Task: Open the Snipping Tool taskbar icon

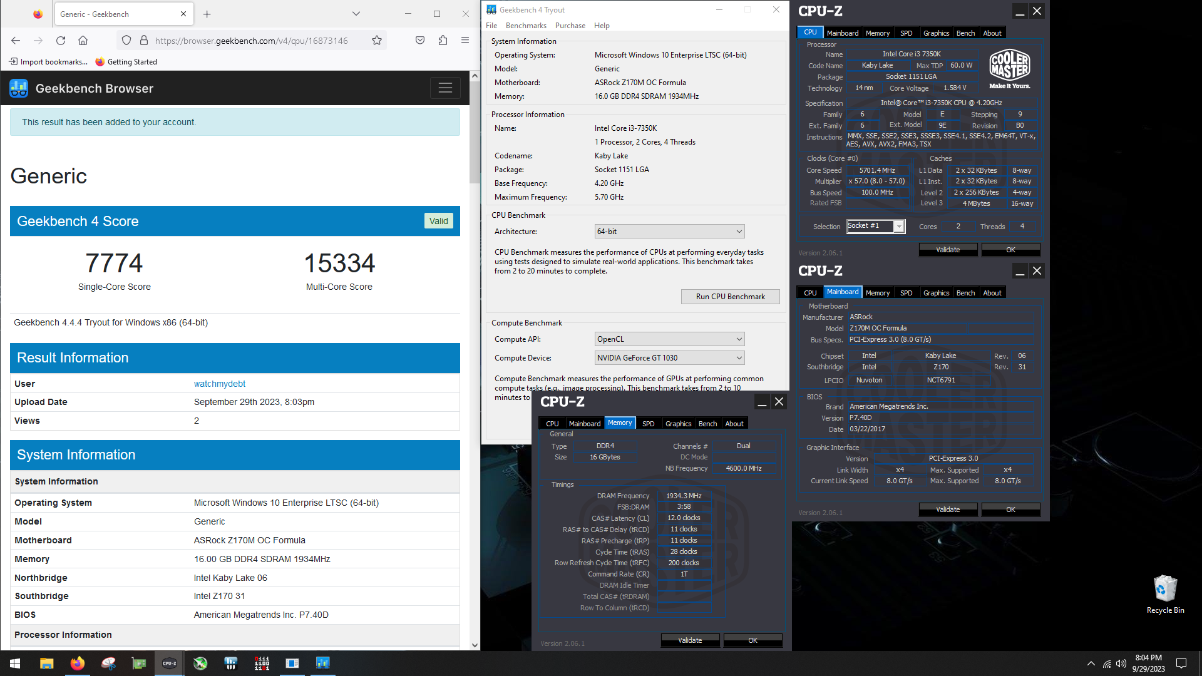Action: click(x=108, y=663)
